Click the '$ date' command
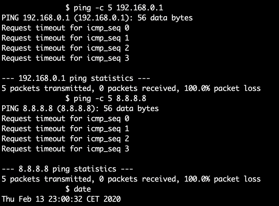 (x=78, y=189)
